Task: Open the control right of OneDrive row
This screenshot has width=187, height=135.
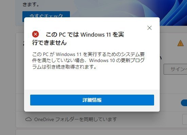Action: pyautogui.click(x=185, y=119)
